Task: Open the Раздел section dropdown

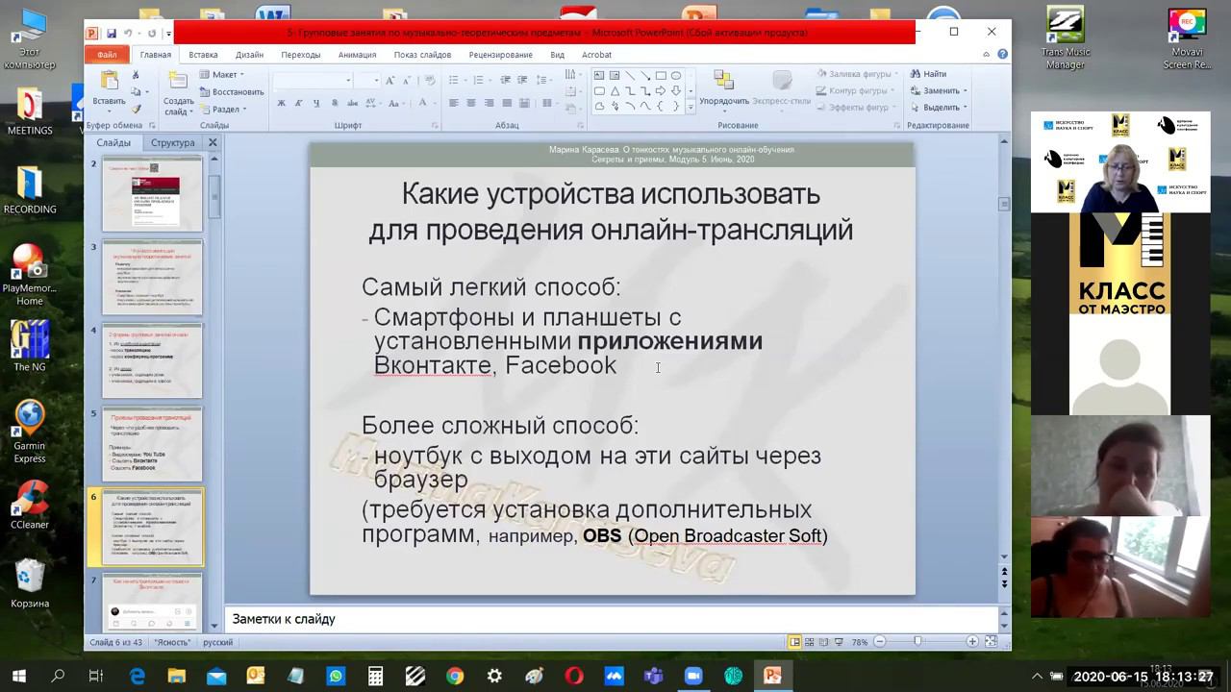Action: click(x=223, y=110)
